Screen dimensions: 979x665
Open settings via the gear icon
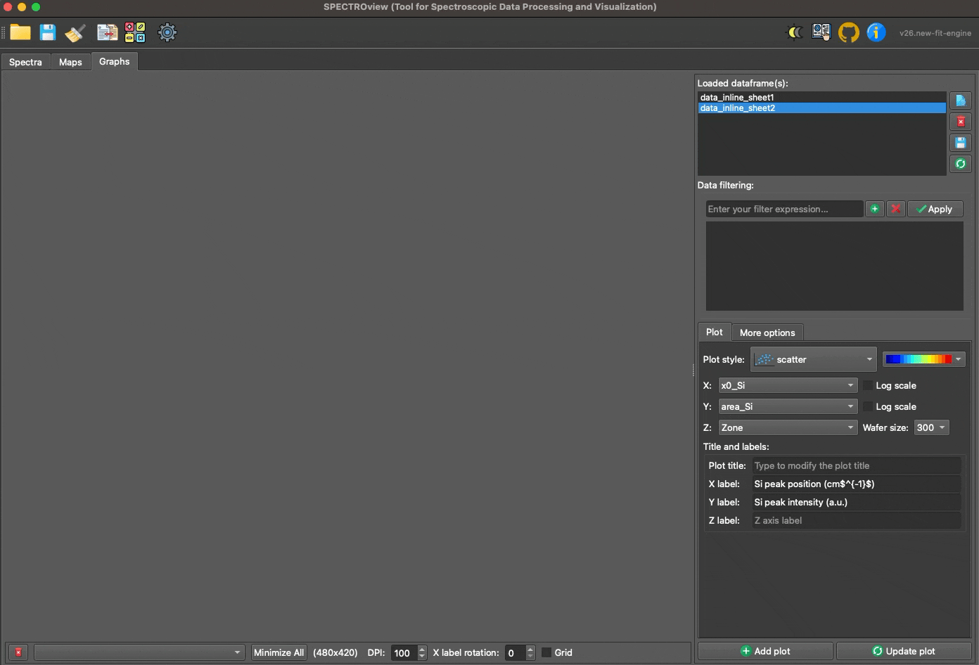click(x=167, y=32)
